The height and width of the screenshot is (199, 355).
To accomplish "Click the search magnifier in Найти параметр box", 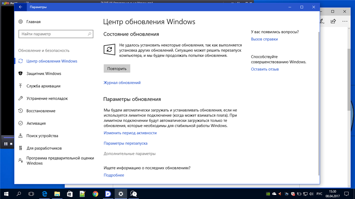I will click(89, 34).
